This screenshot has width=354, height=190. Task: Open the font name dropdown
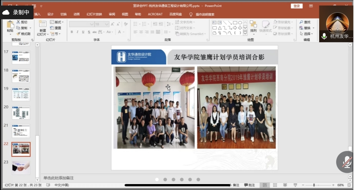92,24
